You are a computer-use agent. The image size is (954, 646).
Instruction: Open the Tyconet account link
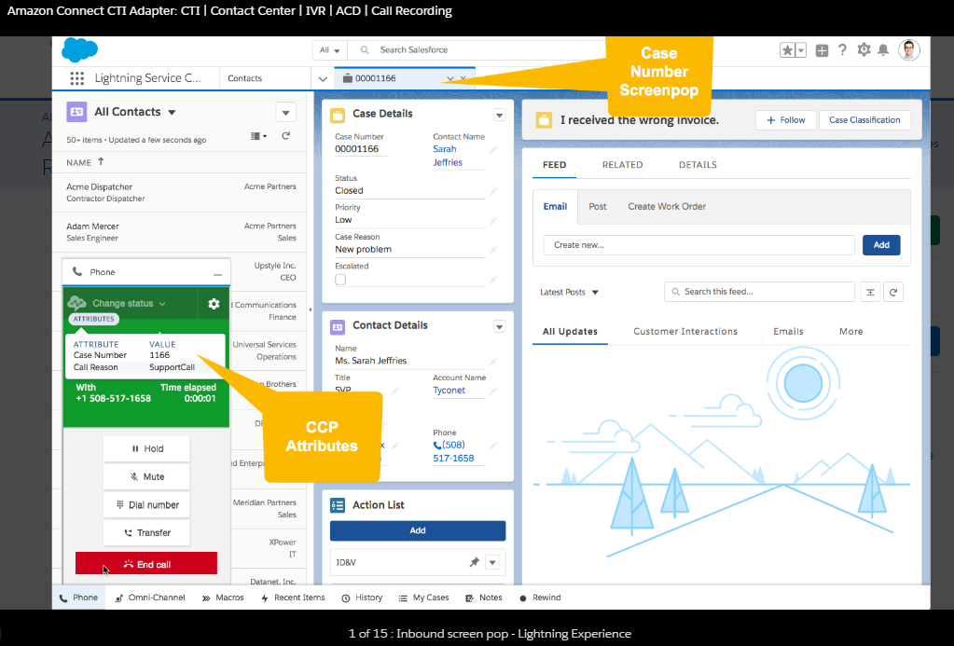(x=449, y=391)
